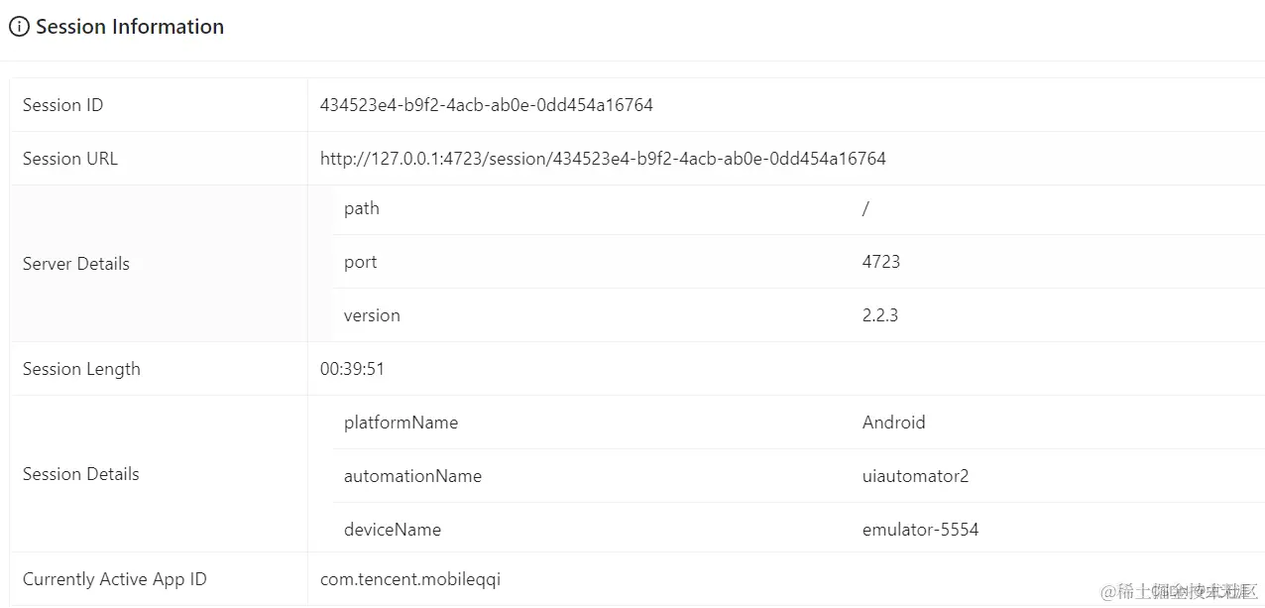
Task: Click the Session ID label cell
Action: (x=159, y=105)
